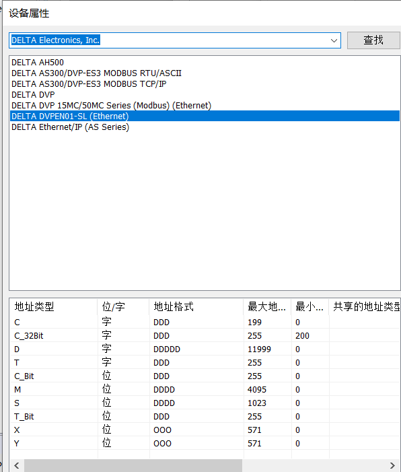Select the S address type row

click(x=205, y=403)
